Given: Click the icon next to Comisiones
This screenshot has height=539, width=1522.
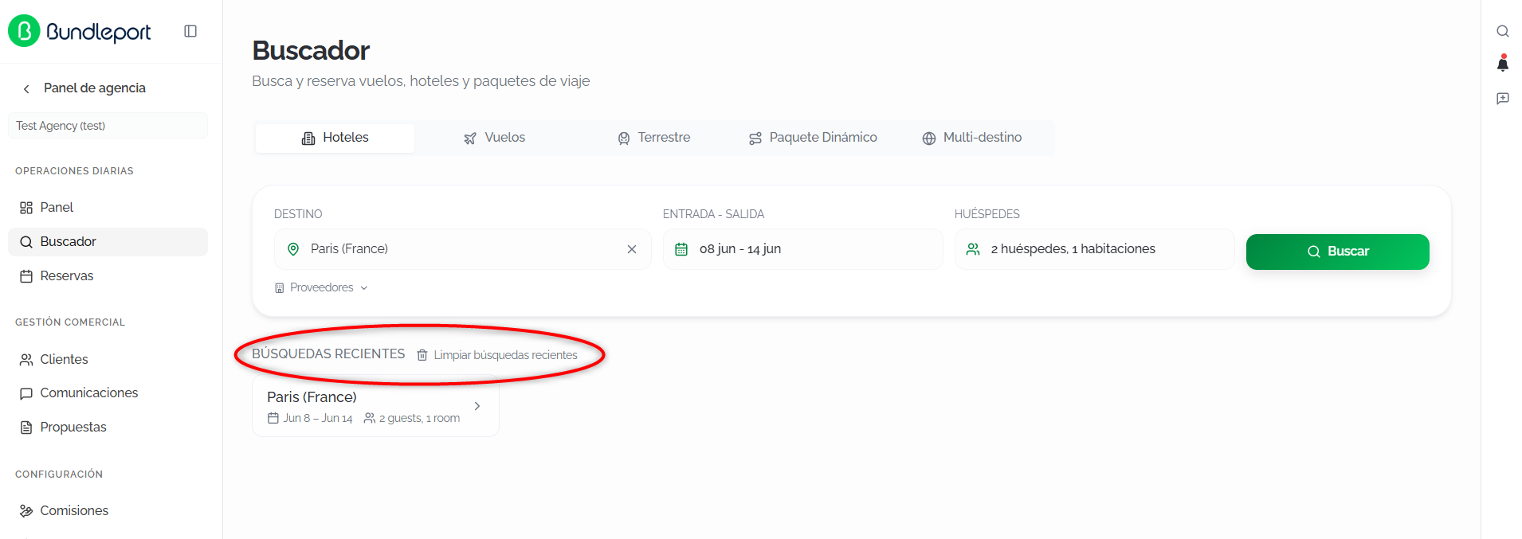Looking at the screenshot, I should point(26,511).
